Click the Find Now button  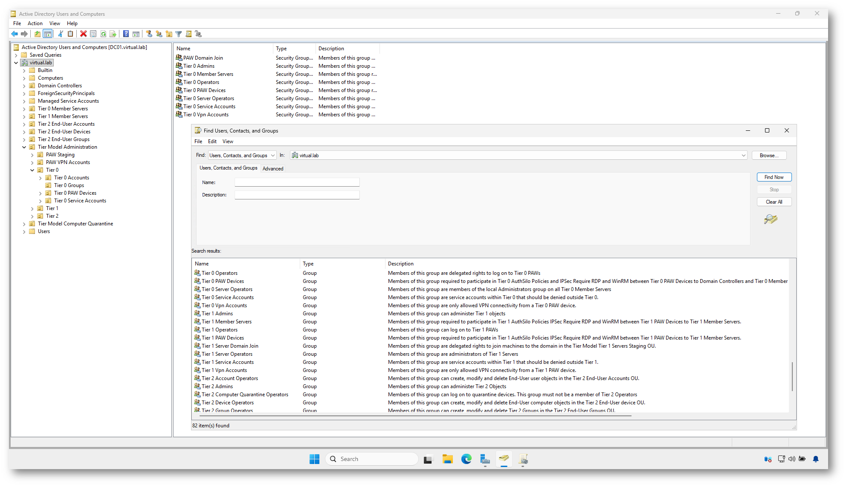[774, 177]
